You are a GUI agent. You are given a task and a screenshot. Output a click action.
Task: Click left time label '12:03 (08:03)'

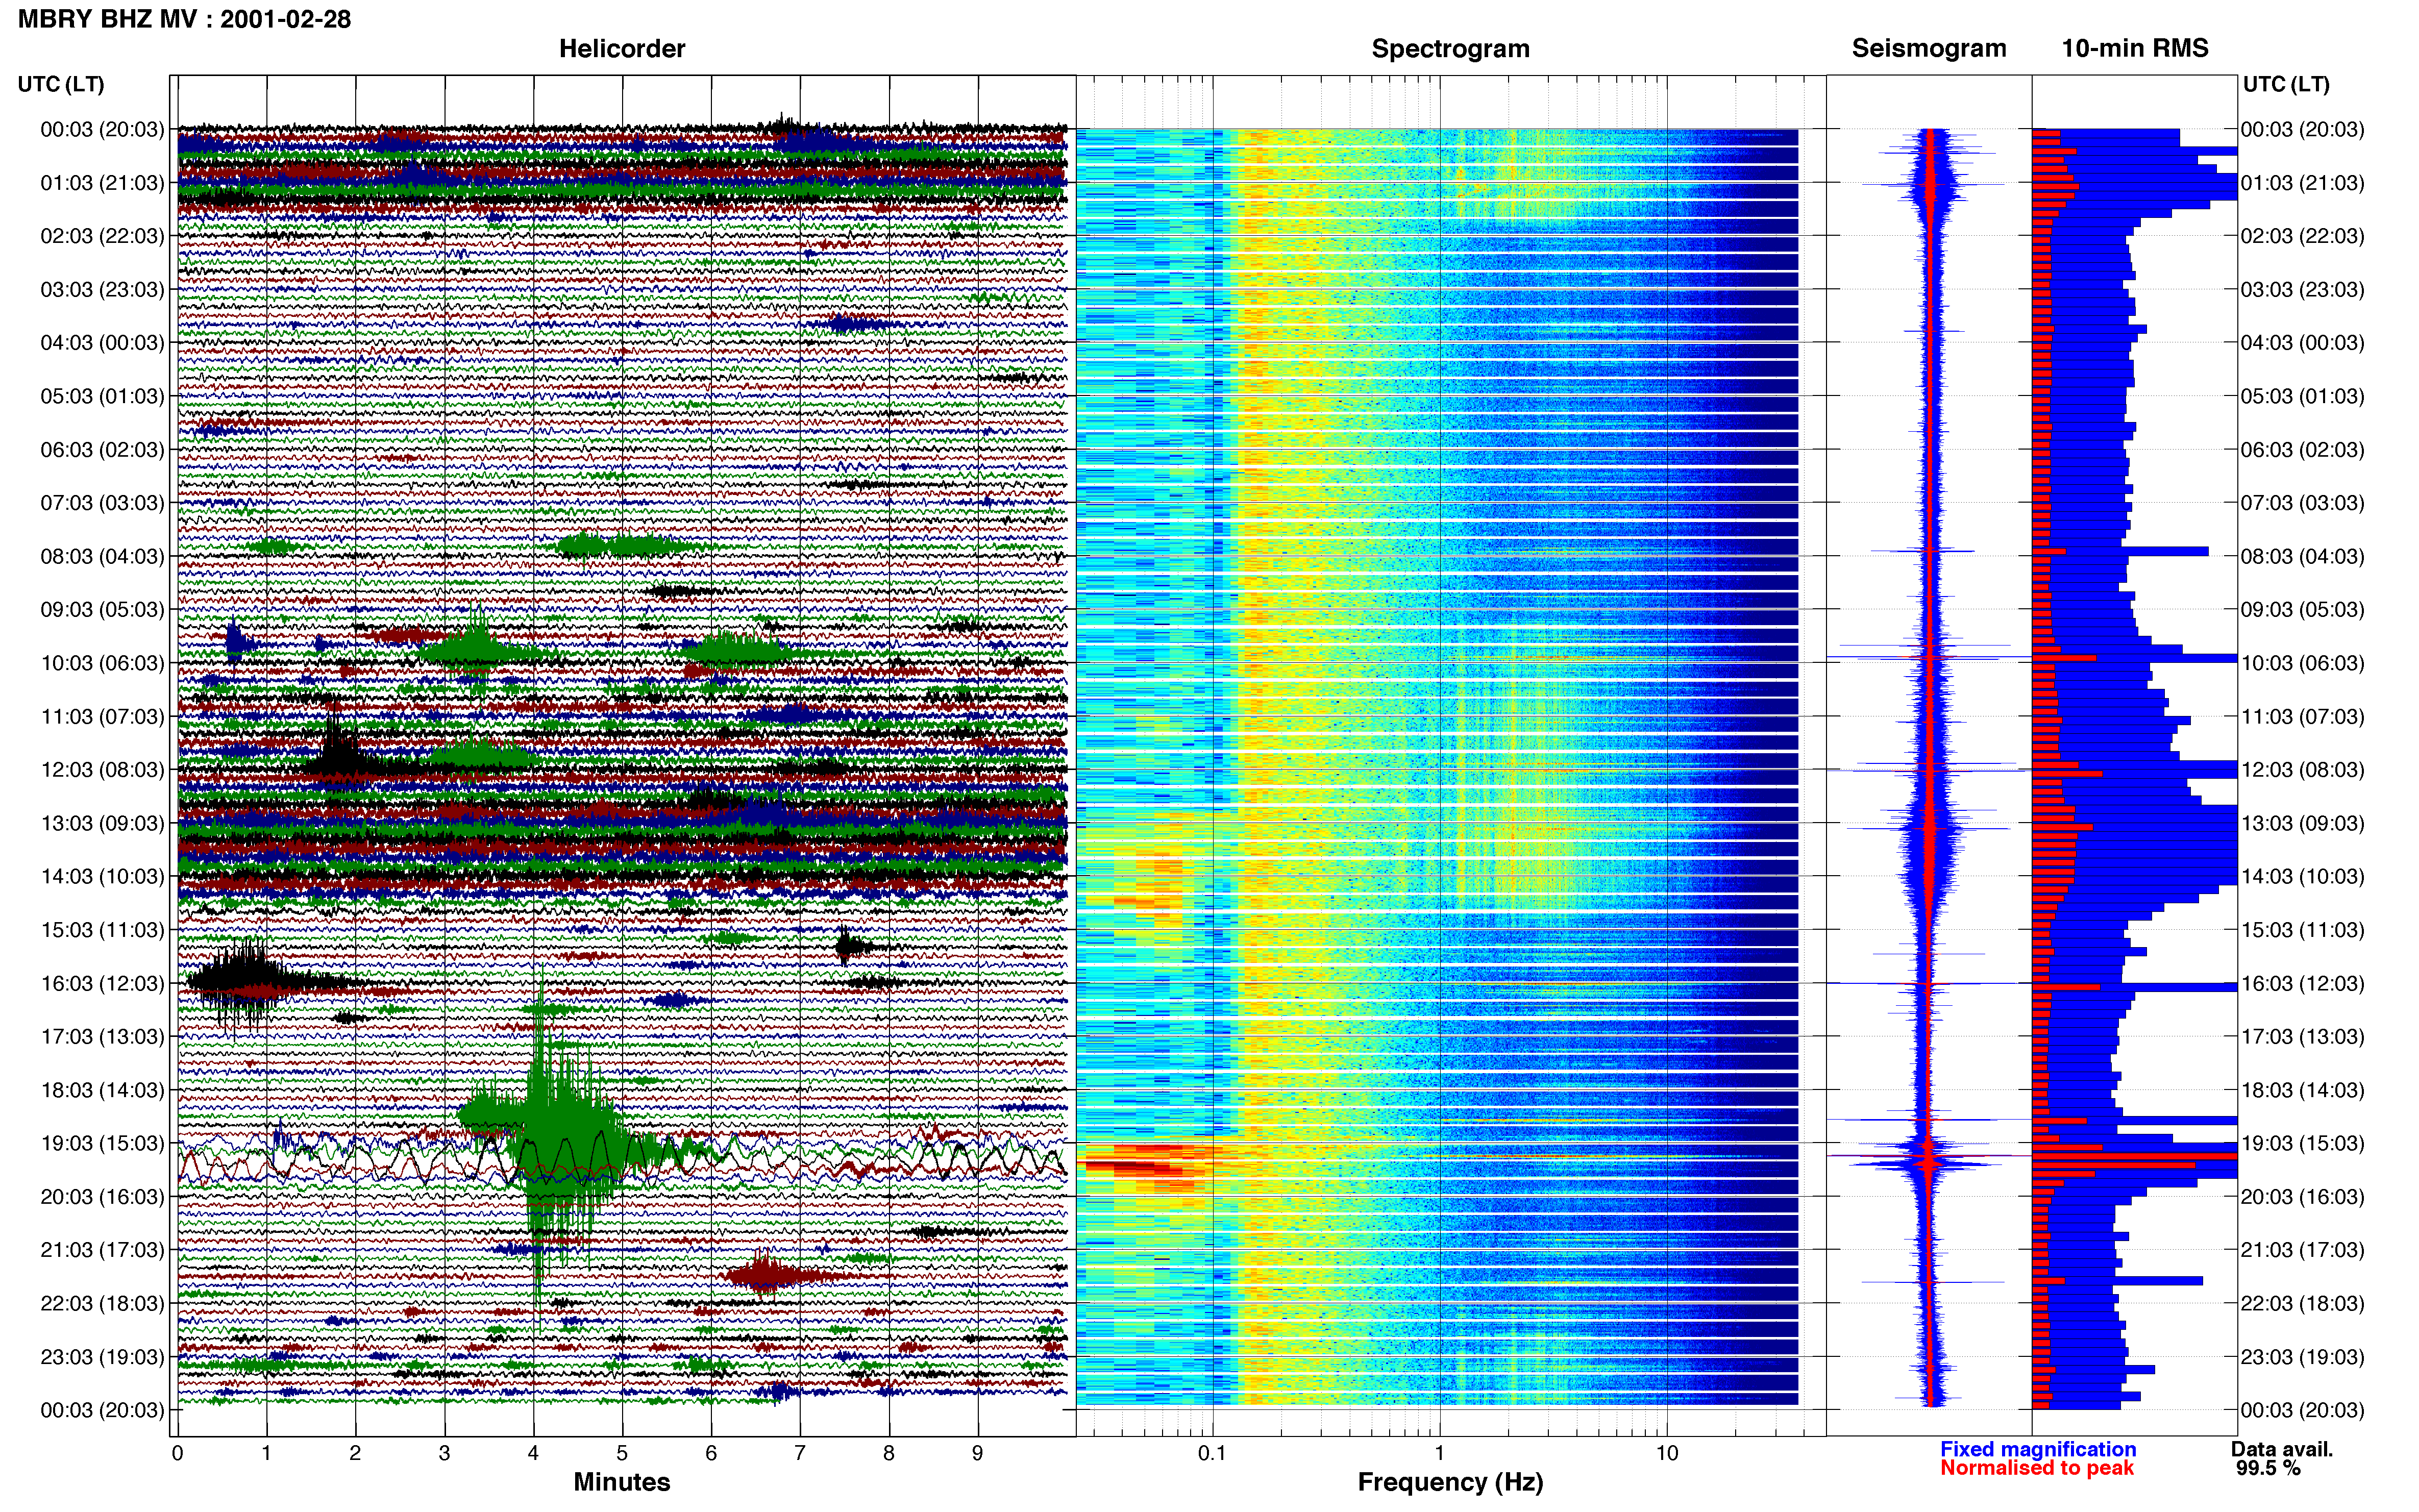click(102, 770)
